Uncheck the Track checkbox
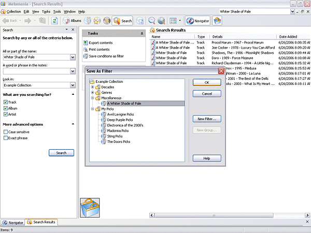The image size is (311, 233). (6, 103)
